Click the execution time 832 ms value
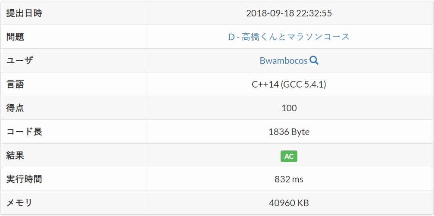The image size is (434, 216). 289,179
